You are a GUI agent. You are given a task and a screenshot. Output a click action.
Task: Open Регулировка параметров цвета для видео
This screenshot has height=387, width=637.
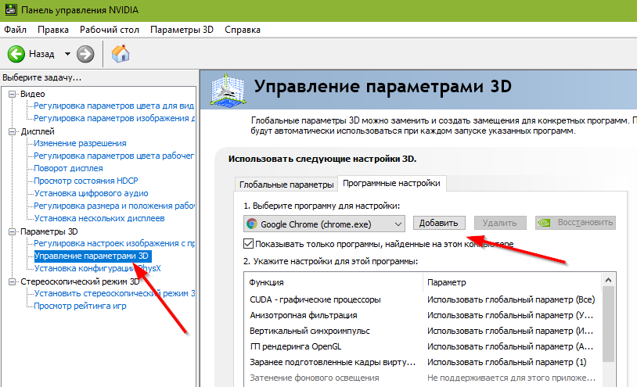113,106
